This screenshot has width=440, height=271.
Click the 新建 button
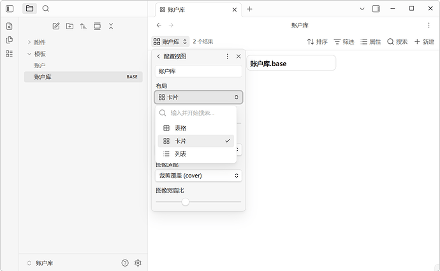pyautogui.click(x=424, y=41)
